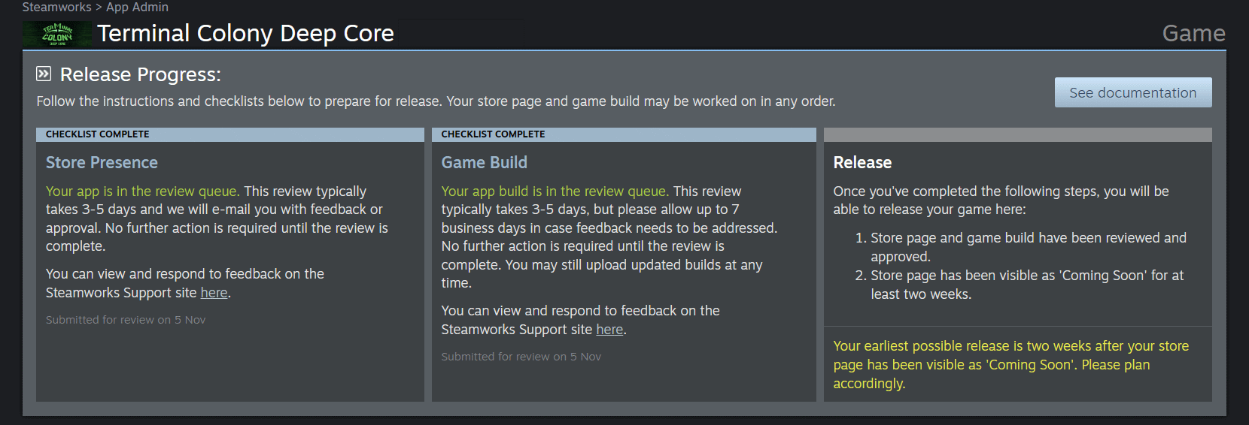The height and width of the screenshot is (425, 1249).
Task: Open the See documentation button
Action: [1132, 92]
